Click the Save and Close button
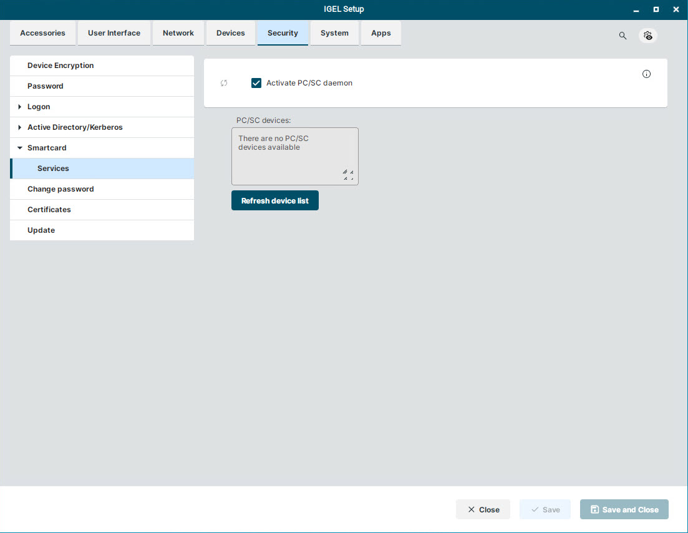688x533 pixels. pos(624,509)
